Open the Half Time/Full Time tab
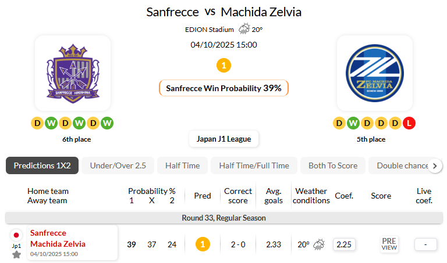Viewport: 447px width, 263px height. (x=254, y=165)
